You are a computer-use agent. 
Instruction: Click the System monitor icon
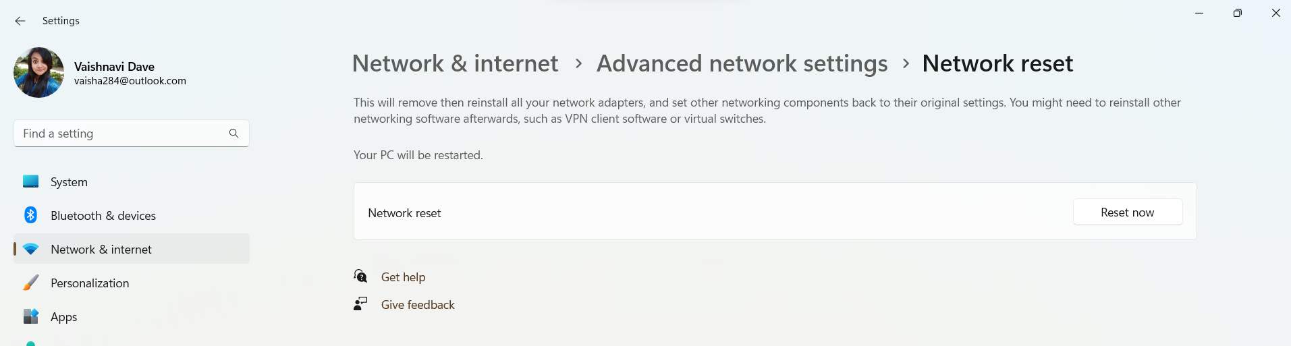(30, 181)
